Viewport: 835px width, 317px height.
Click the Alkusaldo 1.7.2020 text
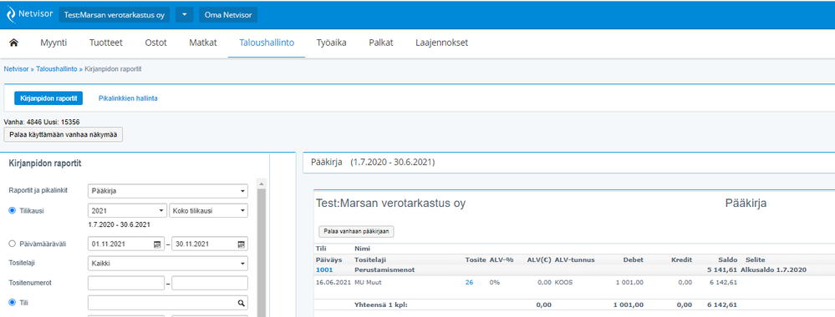click(x=773, y=269)
